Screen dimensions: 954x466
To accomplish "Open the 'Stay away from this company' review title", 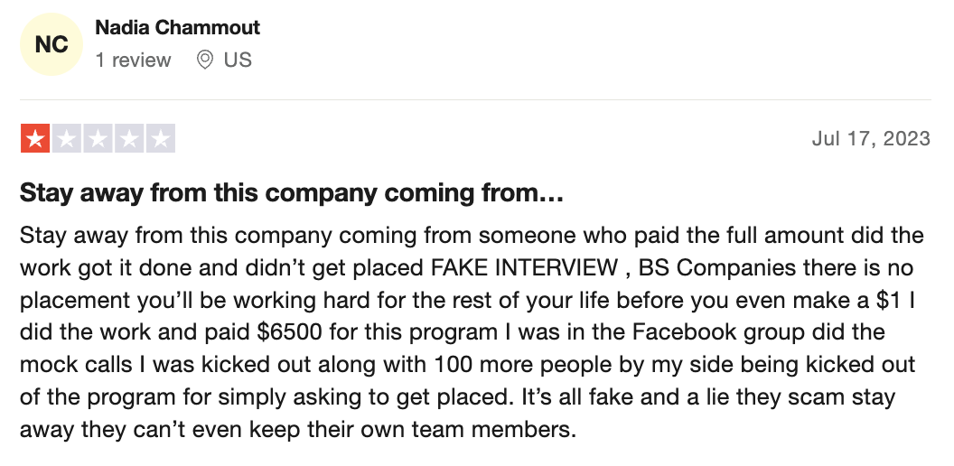I will coord(292,193).
